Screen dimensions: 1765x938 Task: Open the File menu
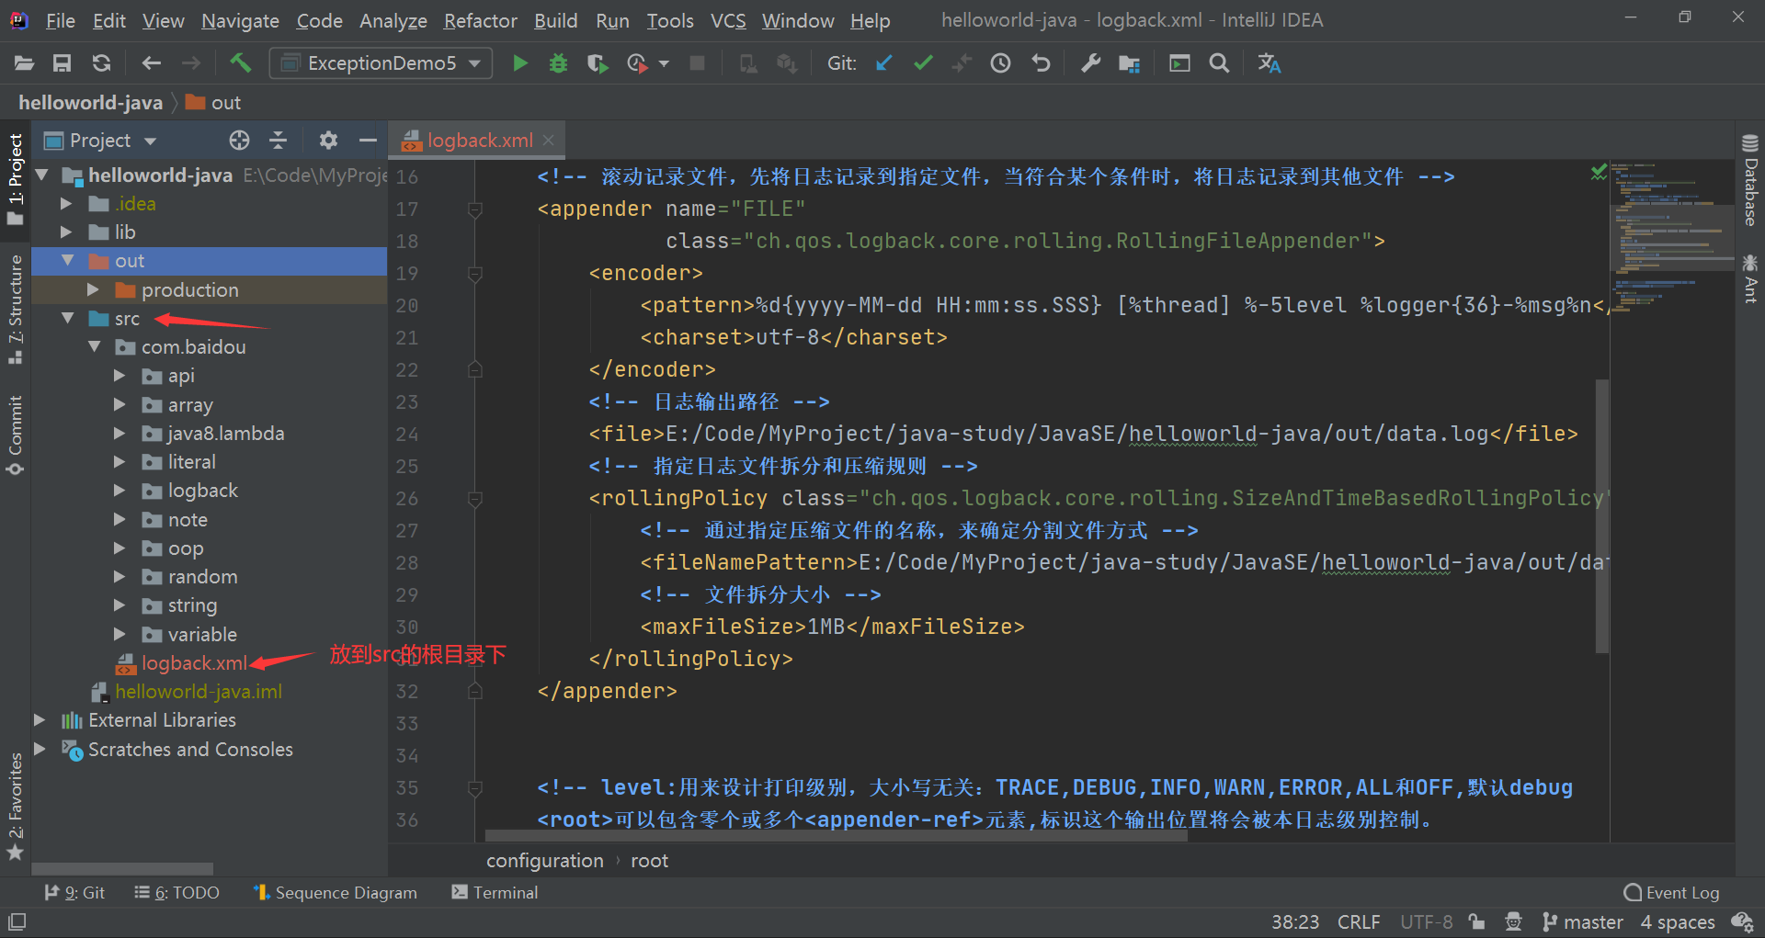point(60,20)
